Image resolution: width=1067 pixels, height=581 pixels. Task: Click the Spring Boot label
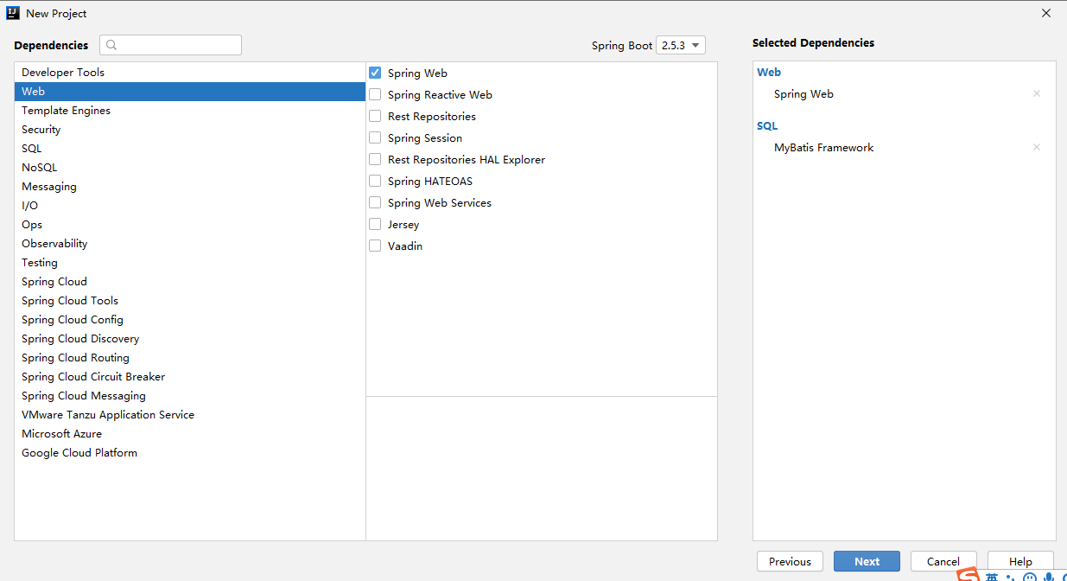[622, 45]
